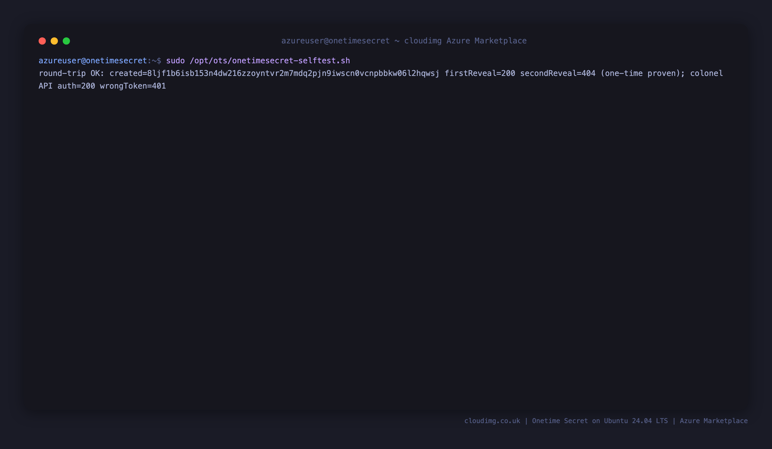Click the 'API auth=200' output text
The width and height of the screenshot is (772, 449).
[x=67, y=86]
